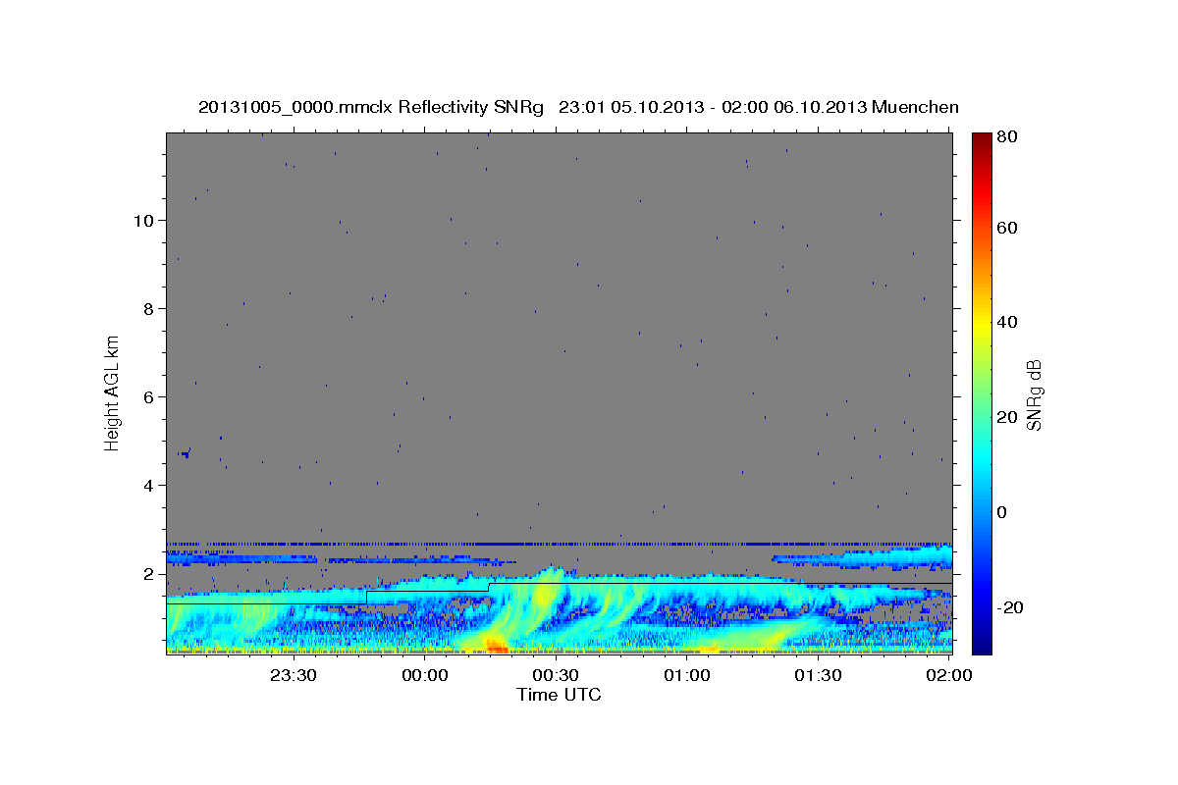Click the 01:30 time tick label

(x=817, y=676)
